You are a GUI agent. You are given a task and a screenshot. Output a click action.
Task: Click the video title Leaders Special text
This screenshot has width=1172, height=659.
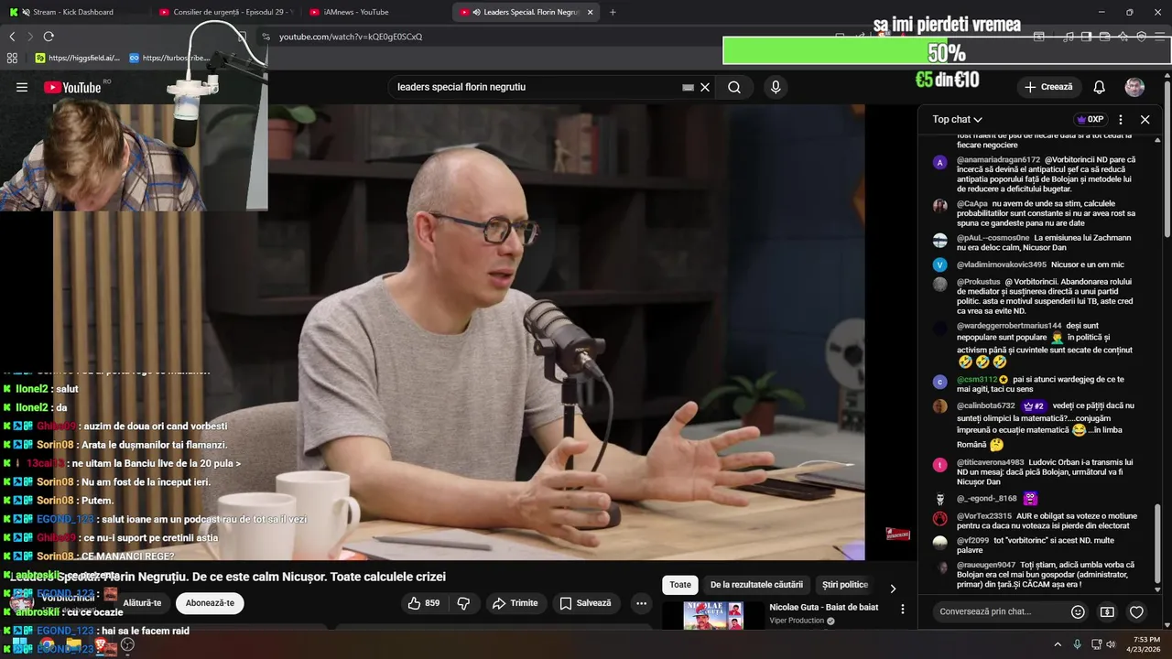coord(227,577)
